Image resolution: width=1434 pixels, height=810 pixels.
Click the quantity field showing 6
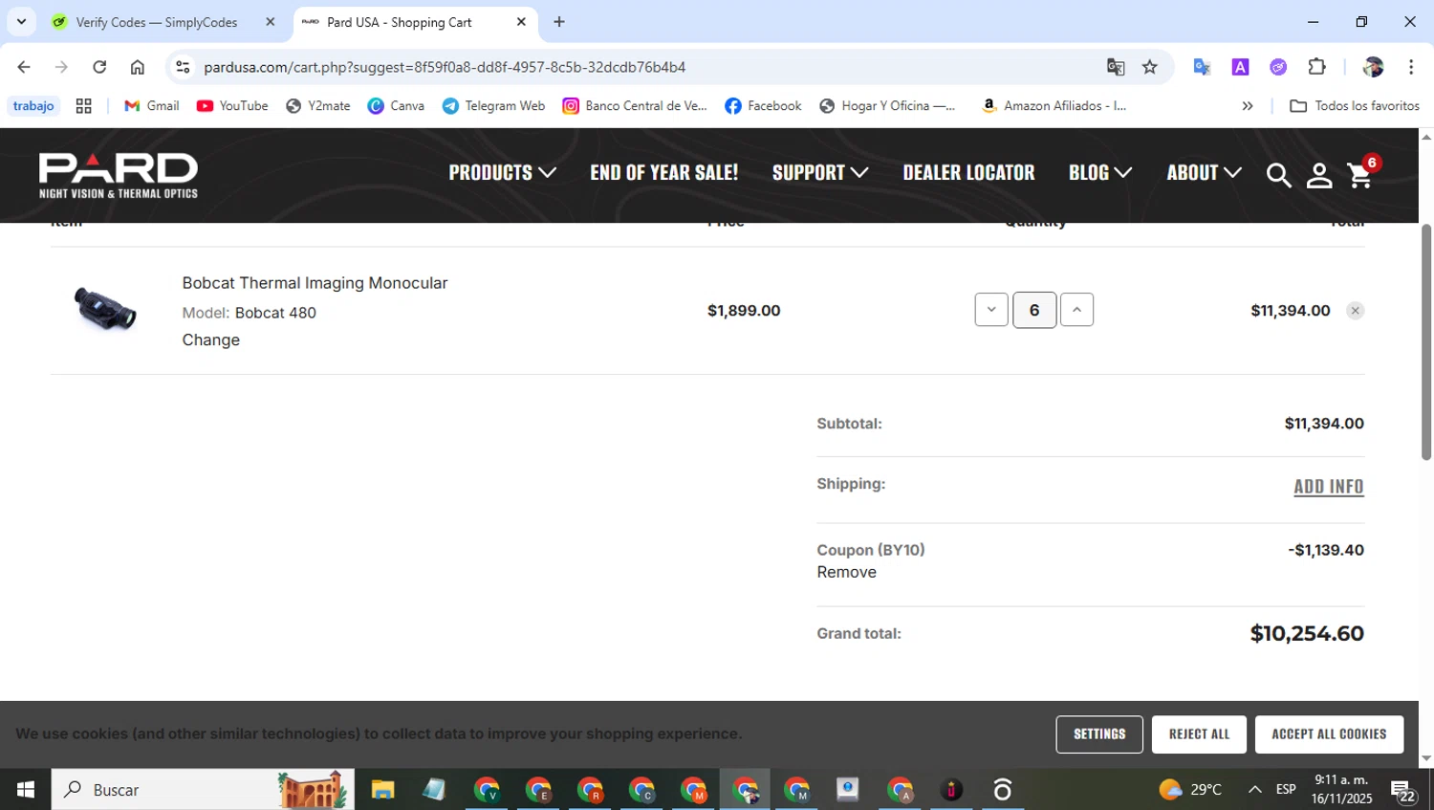(1034, 310)
